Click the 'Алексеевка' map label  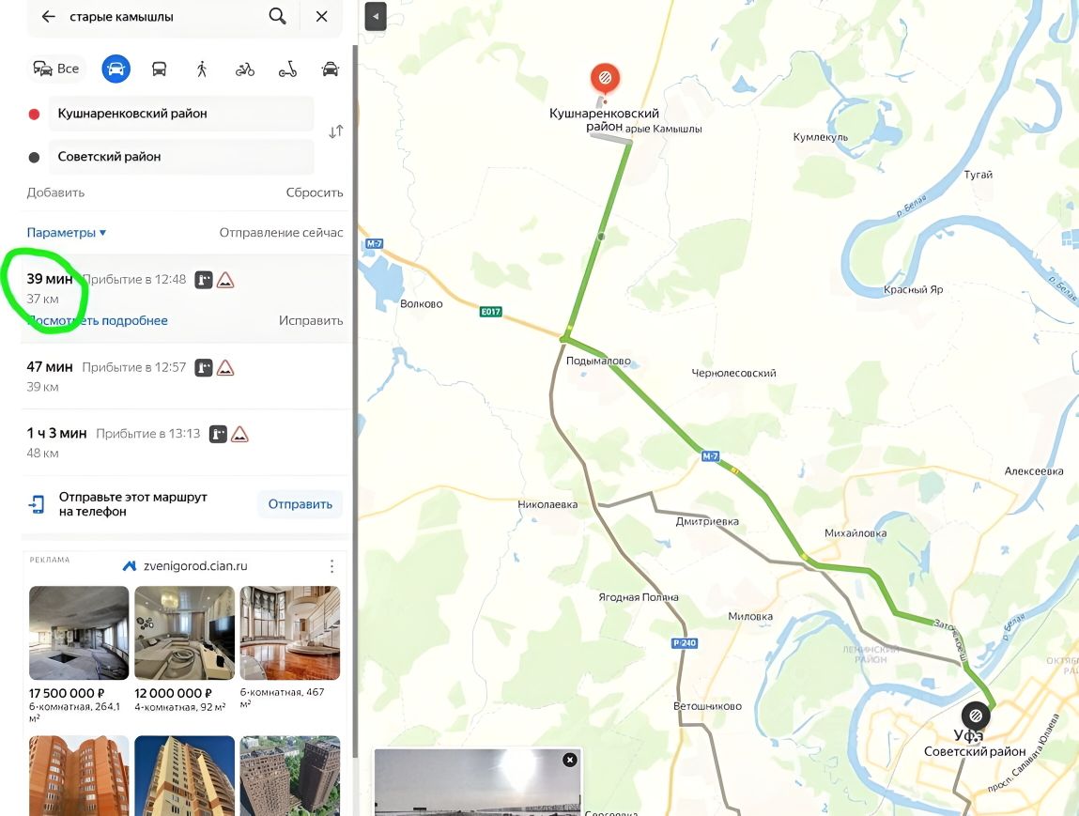[1034, 471]
